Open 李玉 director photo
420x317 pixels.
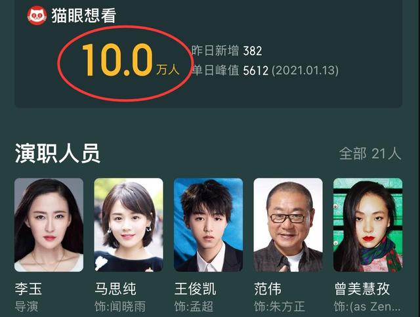click(49, 225)
